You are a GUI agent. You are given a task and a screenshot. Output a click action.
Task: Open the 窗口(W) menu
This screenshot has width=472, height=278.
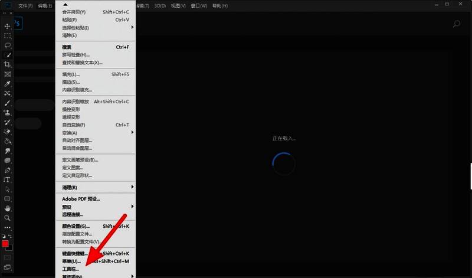201,5
